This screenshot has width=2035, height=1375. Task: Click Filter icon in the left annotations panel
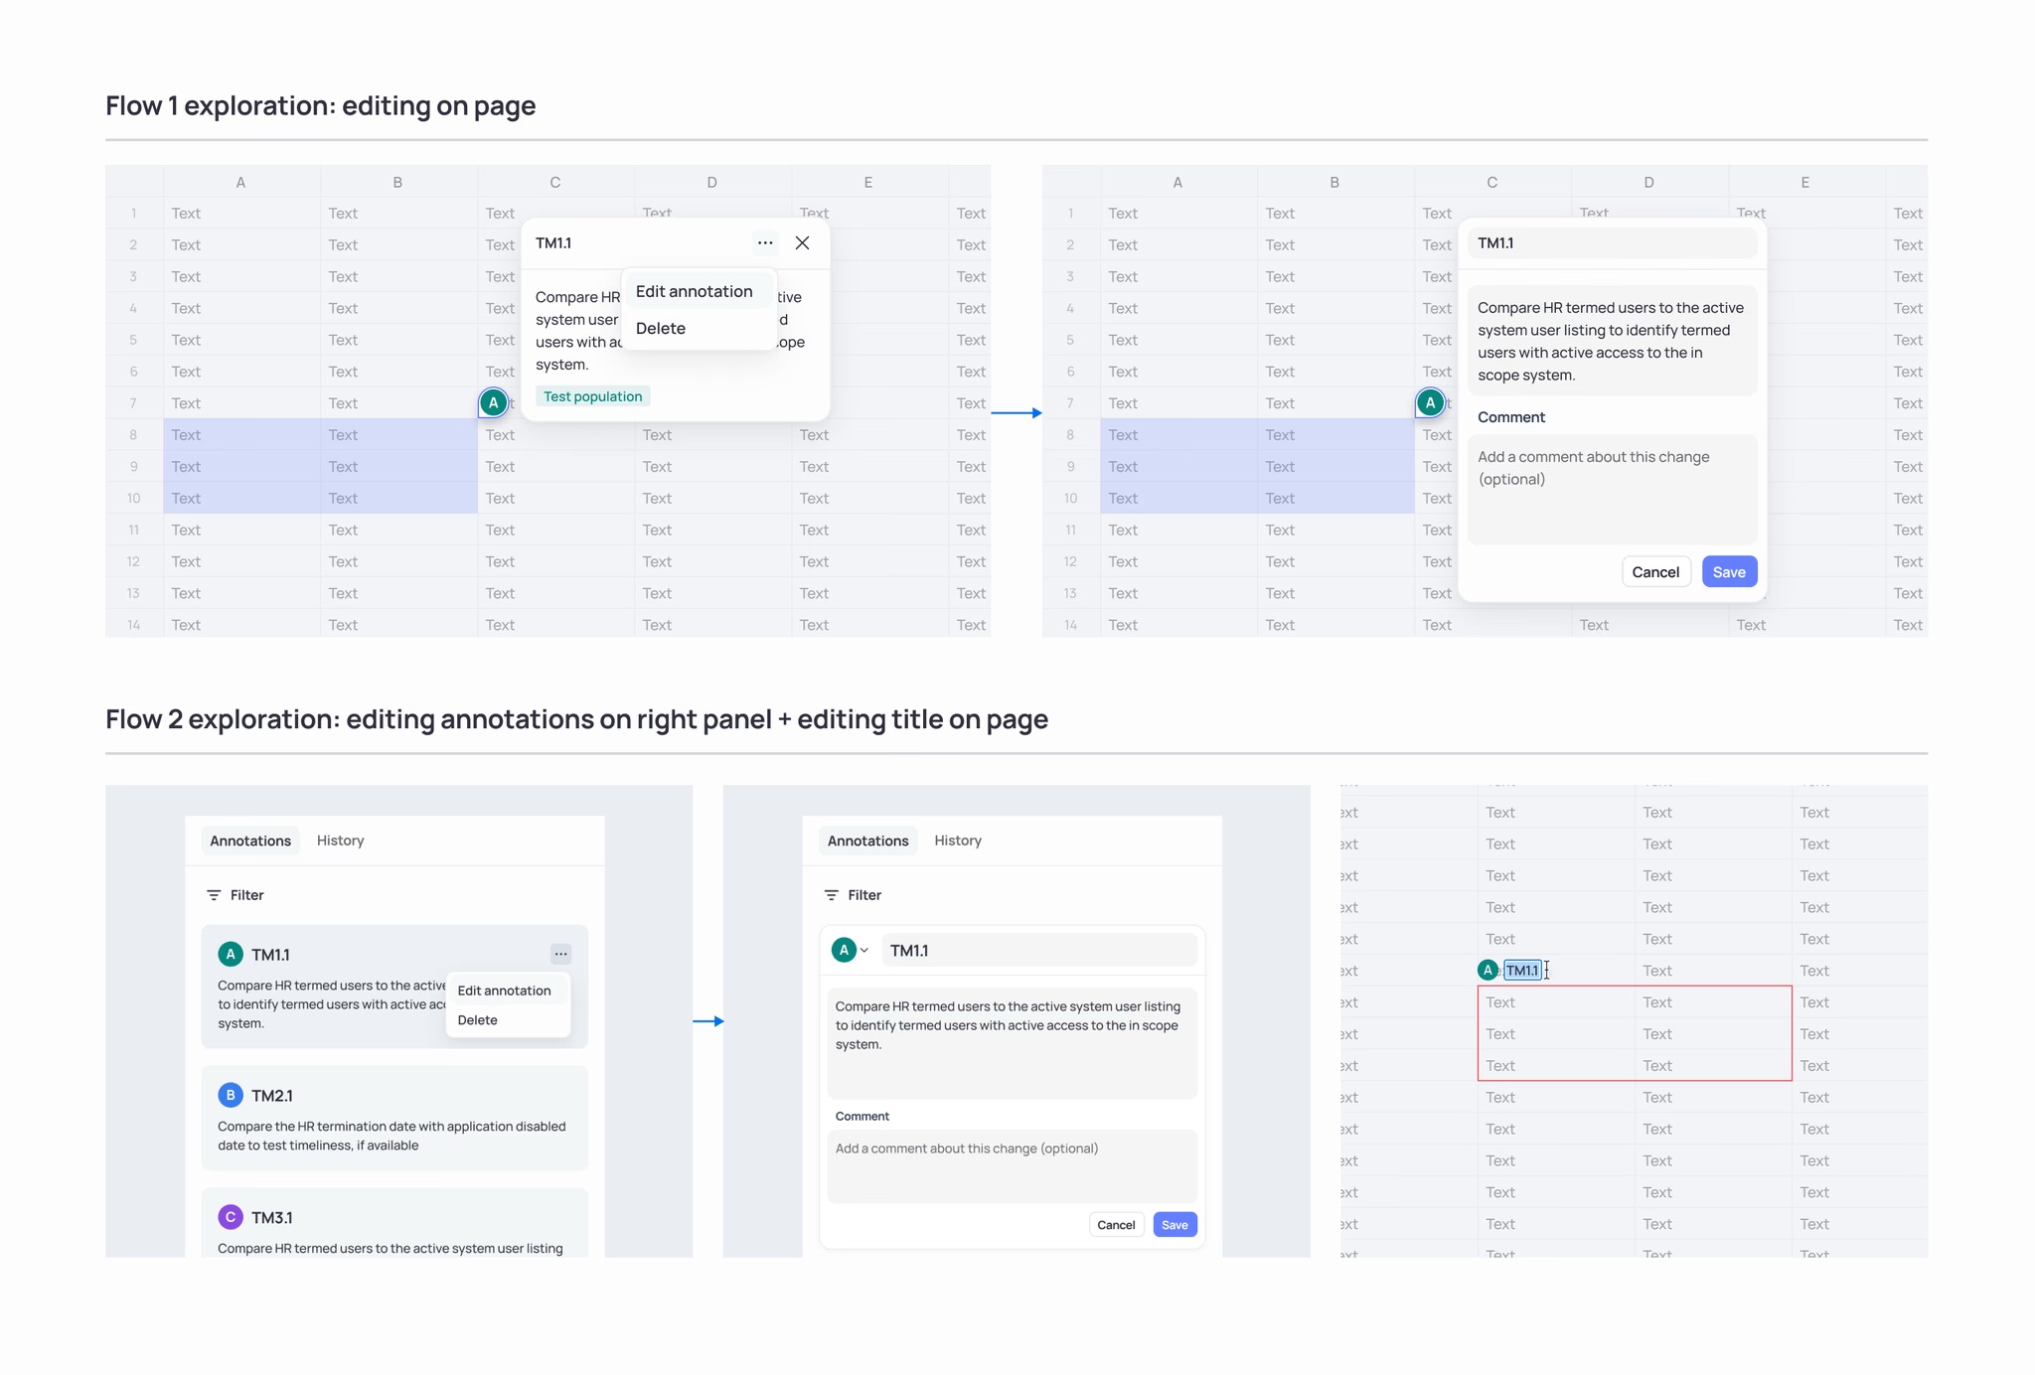pos(214,895)
